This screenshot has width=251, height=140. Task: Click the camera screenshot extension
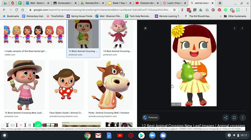click(x=207, y=10)
